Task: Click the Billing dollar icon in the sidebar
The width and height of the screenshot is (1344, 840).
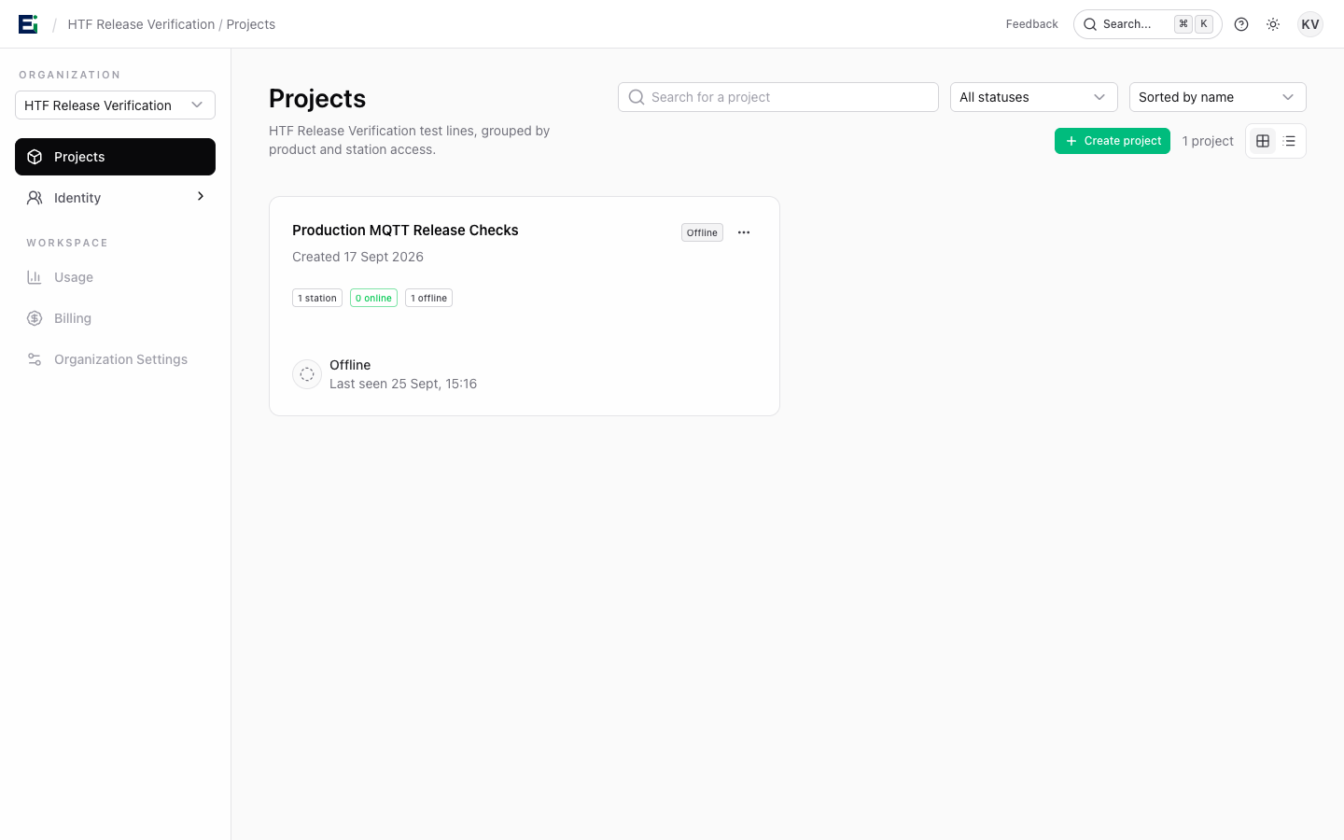Action: click(35, 318)
